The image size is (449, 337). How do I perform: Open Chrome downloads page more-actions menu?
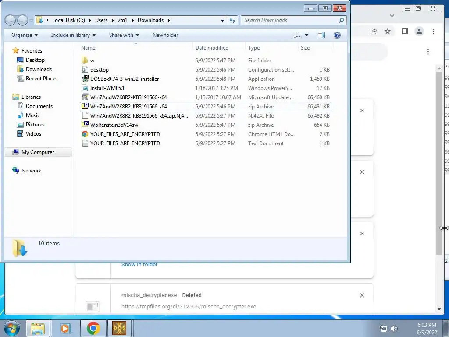point(428,52)
